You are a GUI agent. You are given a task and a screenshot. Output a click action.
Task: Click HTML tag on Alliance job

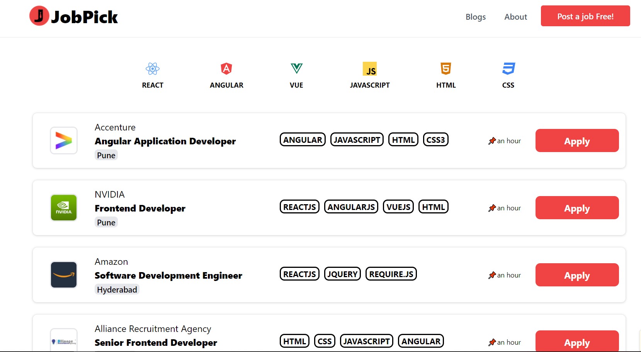[x=294, y=341]
